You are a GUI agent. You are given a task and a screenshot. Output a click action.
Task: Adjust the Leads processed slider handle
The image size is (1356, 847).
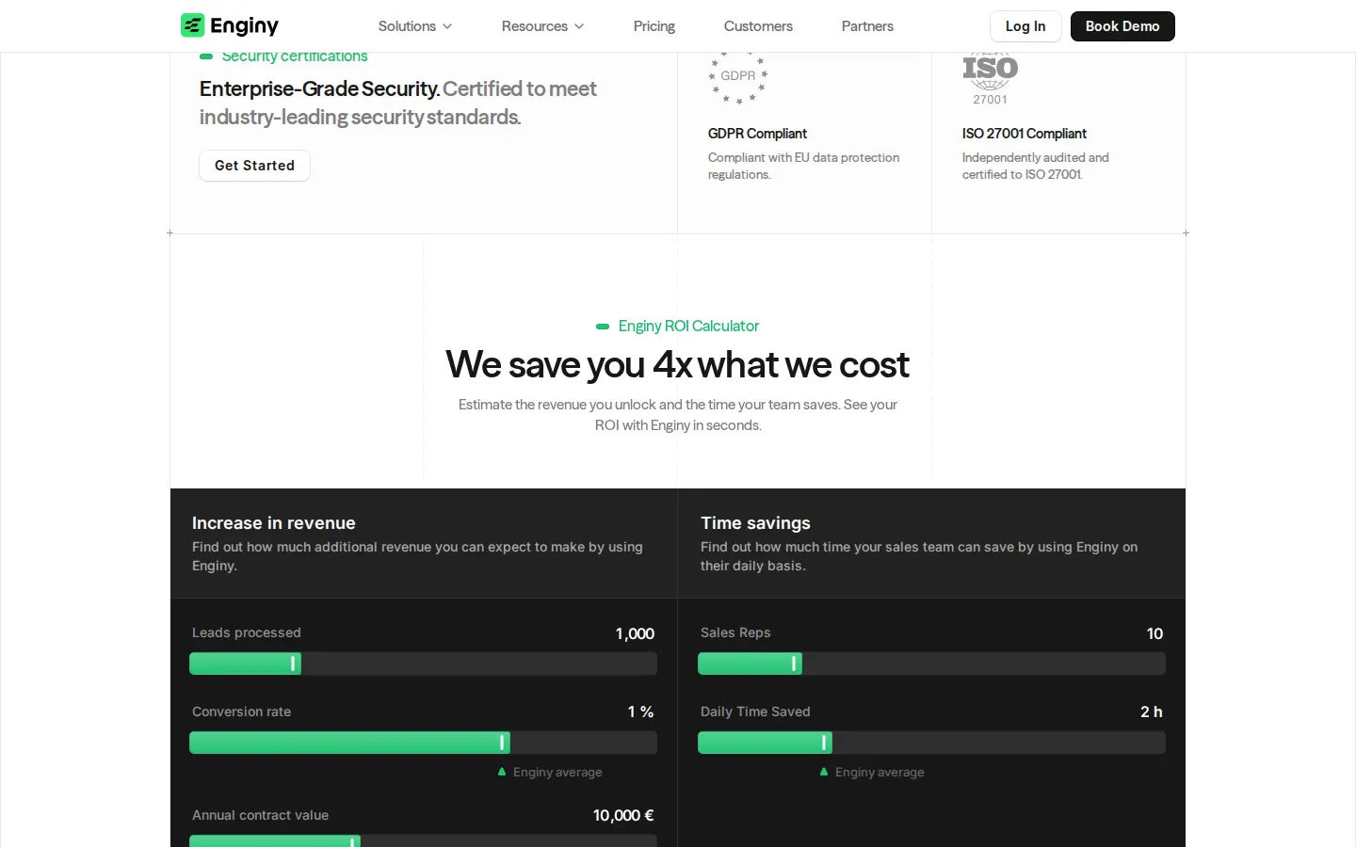coord(293,663)
